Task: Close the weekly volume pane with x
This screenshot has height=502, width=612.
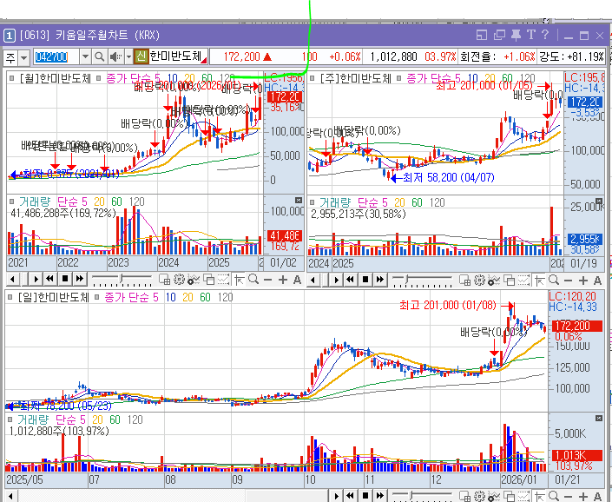Action: (x=599, y=201)
